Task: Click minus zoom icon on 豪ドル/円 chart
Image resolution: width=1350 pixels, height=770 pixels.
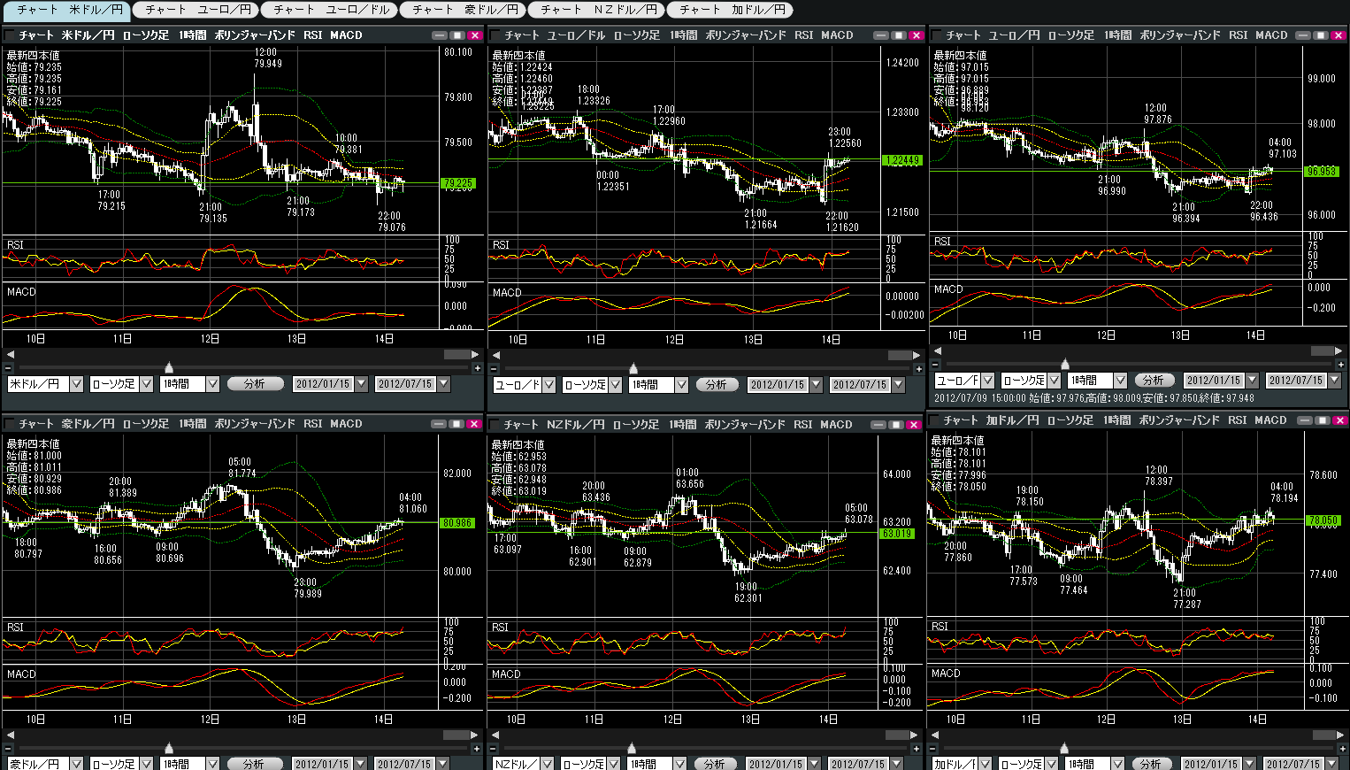Action: tap(9, 749)
